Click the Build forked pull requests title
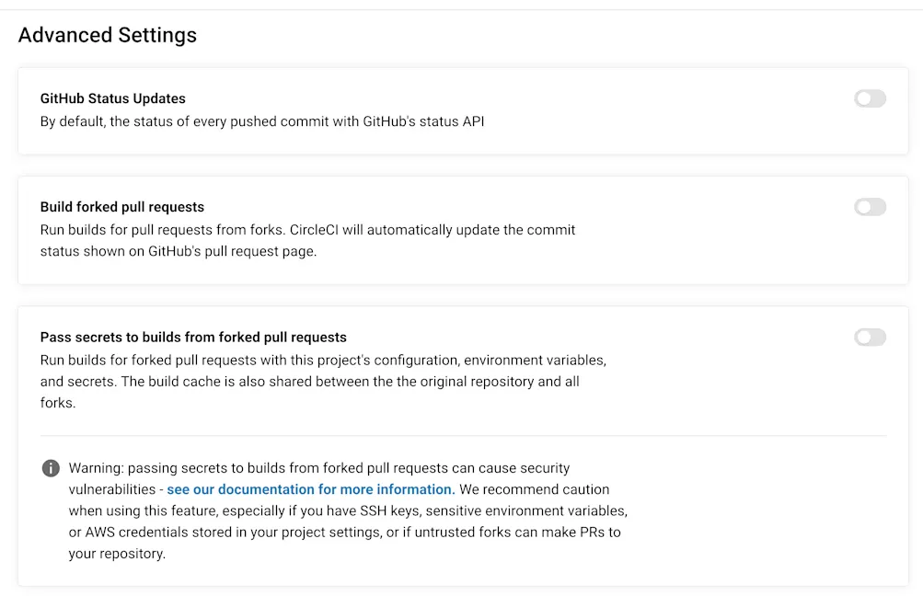923x596 pixels. point(122,207)
